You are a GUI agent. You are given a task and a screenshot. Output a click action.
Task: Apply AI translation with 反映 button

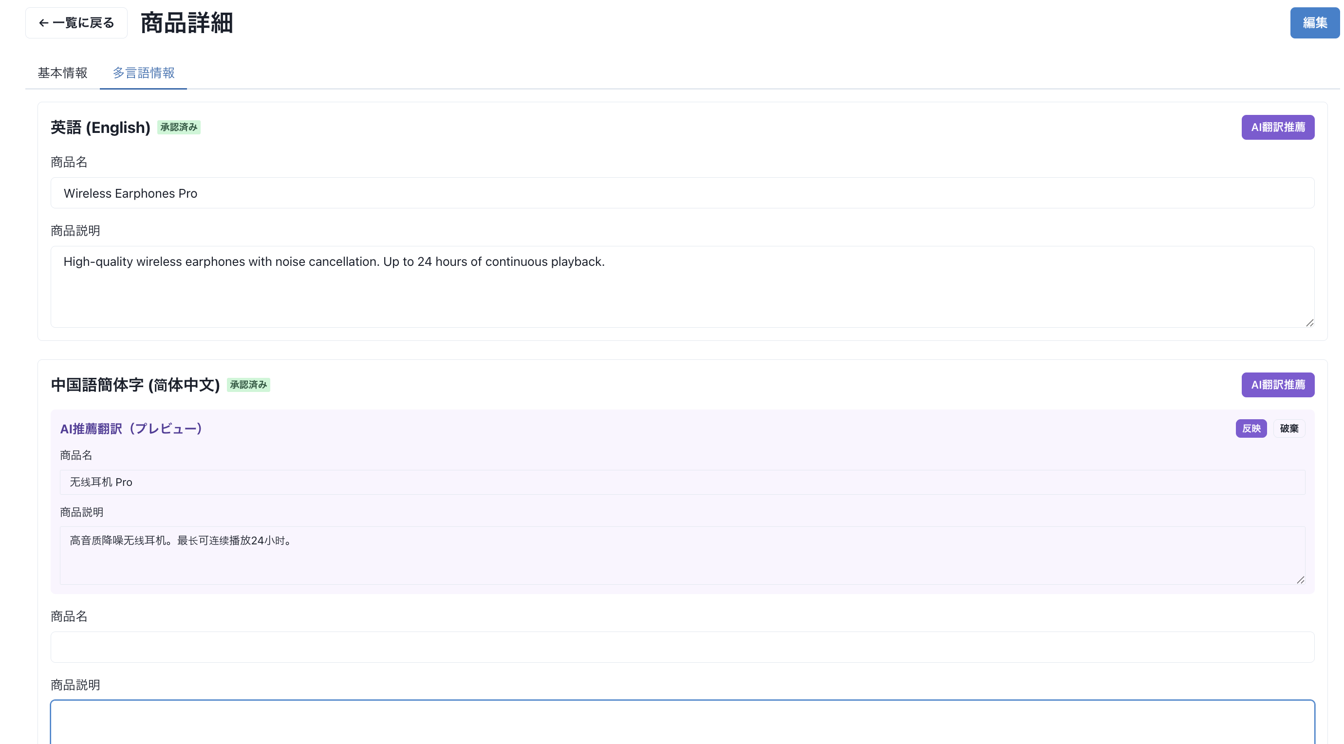pyautogui.click(x=1251, y=429)
